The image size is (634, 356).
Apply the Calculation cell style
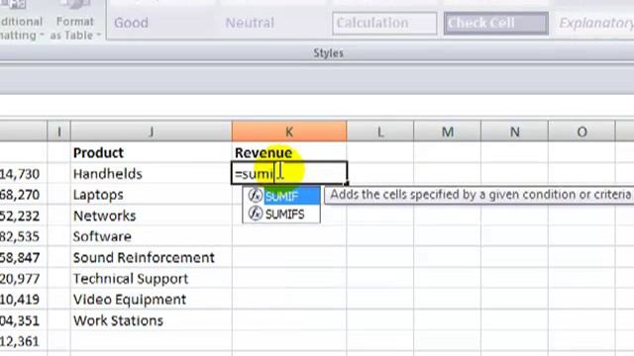click(x=384, y=23)
